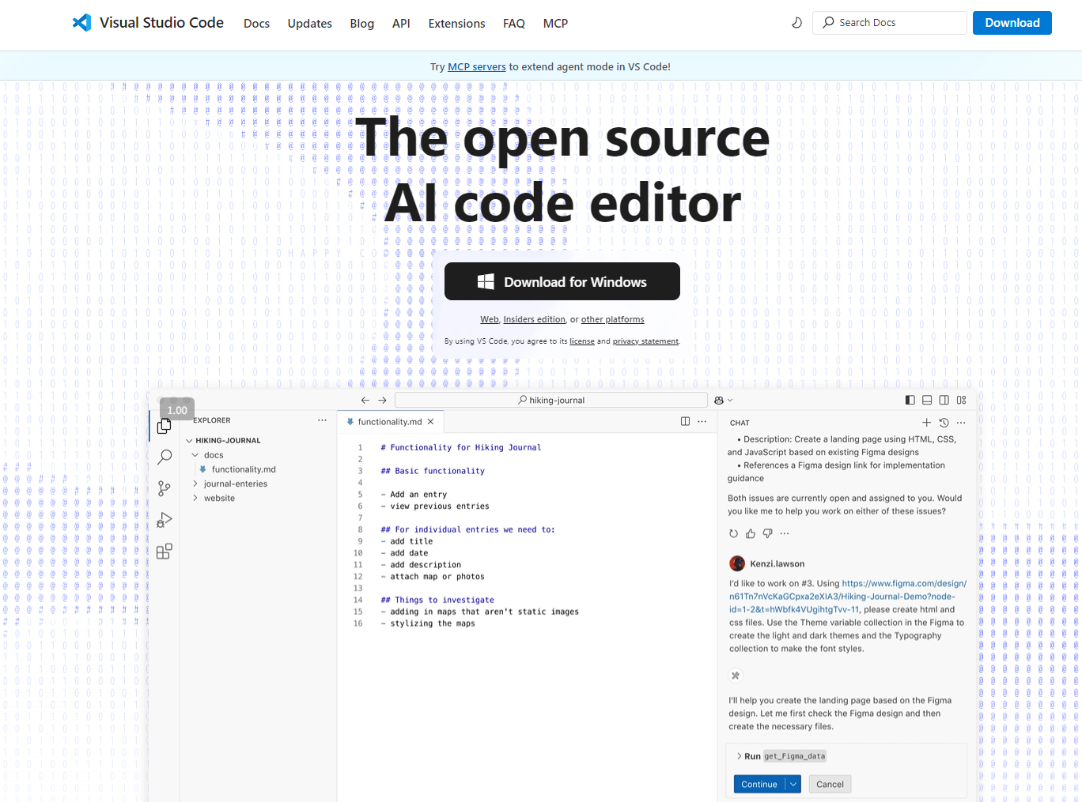Click the blue Download button in header
The image size is (1082, 802).
click(x=1012, y=23)
